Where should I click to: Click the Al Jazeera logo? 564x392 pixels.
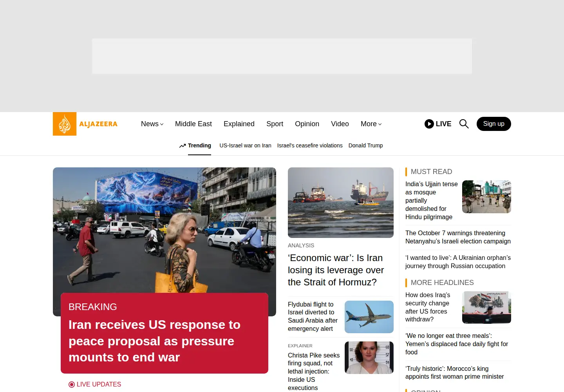tap(85, 124)
